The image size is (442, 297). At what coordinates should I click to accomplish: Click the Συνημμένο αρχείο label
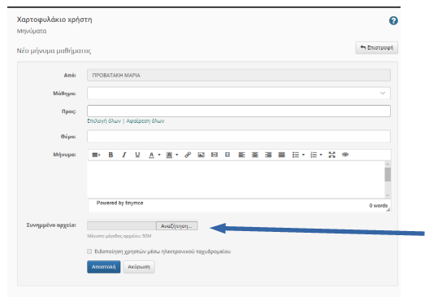51,225
